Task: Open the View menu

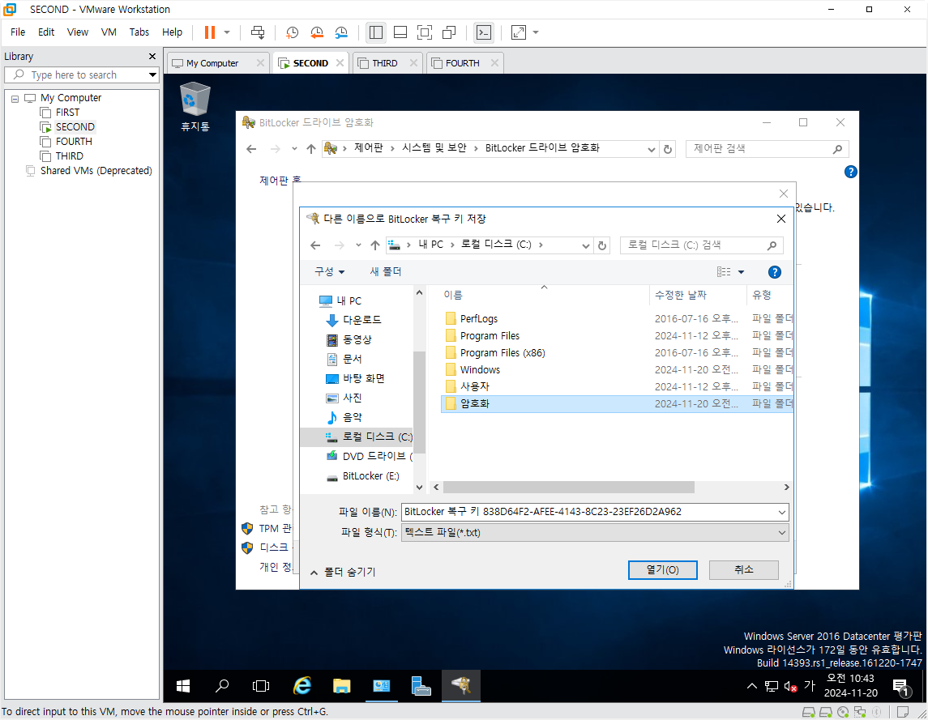Action: [x=78, y=32]
